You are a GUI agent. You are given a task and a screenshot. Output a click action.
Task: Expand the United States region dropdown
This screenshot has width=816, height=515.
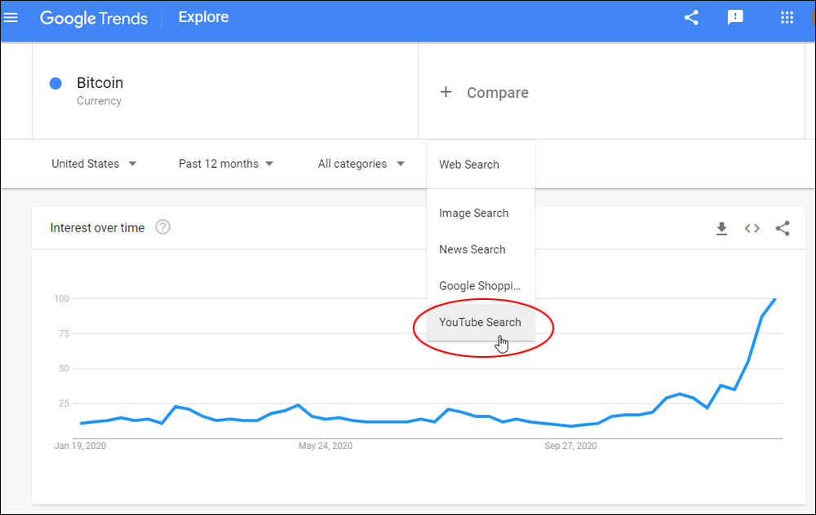(x=94, y=164)
